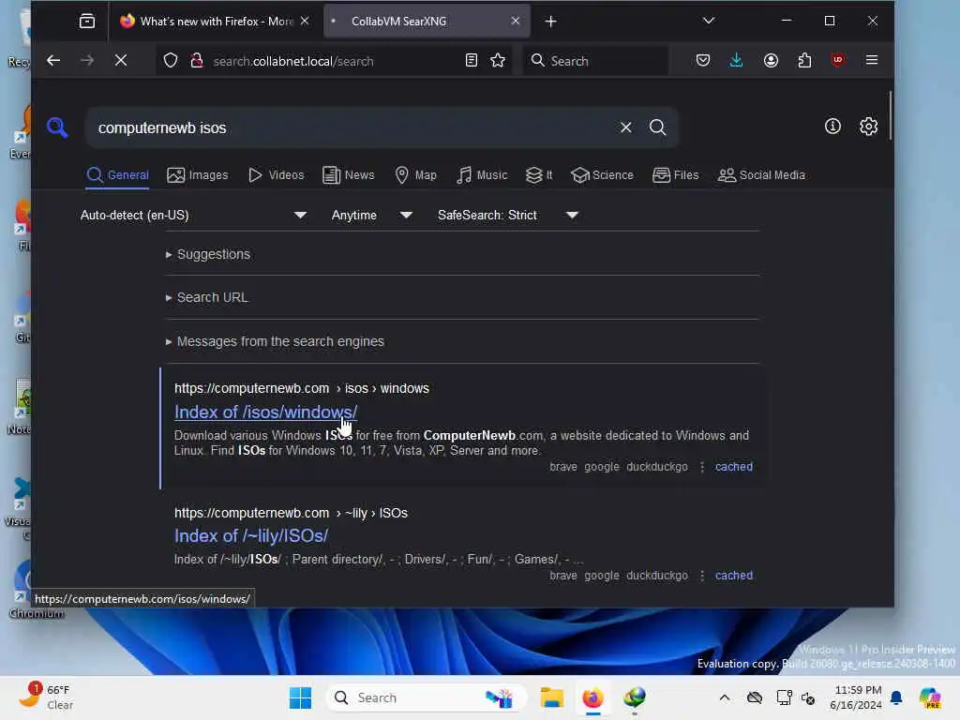Bookmark this page with star icon
This screenshot has width=960, height=720.
click(x=498, y=60)
